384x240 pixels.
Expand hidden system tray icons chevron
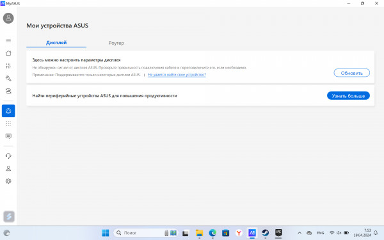(x=300, y=233)
